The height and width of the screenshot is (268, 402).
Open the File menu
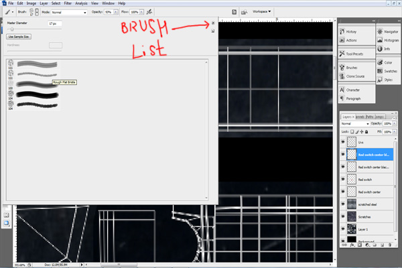11,3
